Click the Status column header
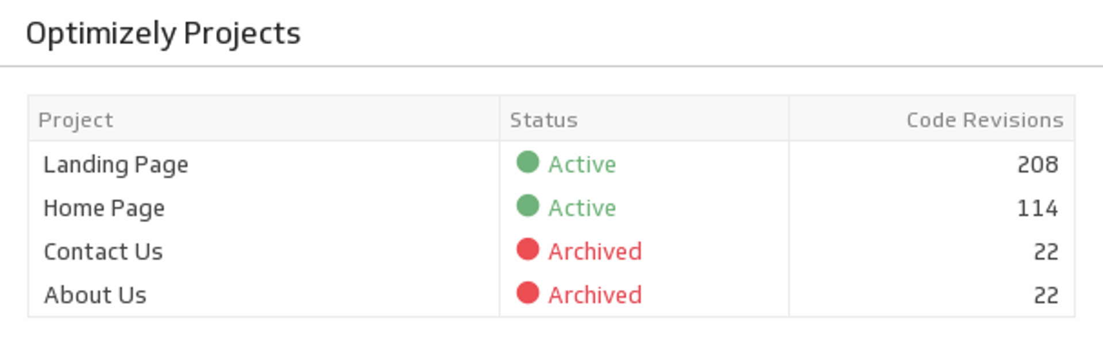This screenshot has width=1103, height=345. [543, 120]
